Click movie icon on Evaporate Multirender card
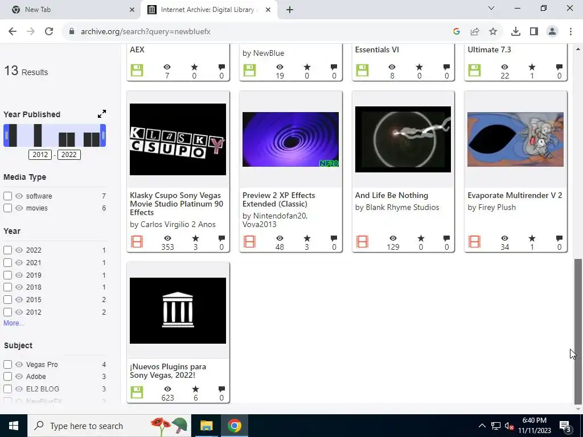Image resolution: width=583 pixels, height=437 pixels. click(474, 241)
